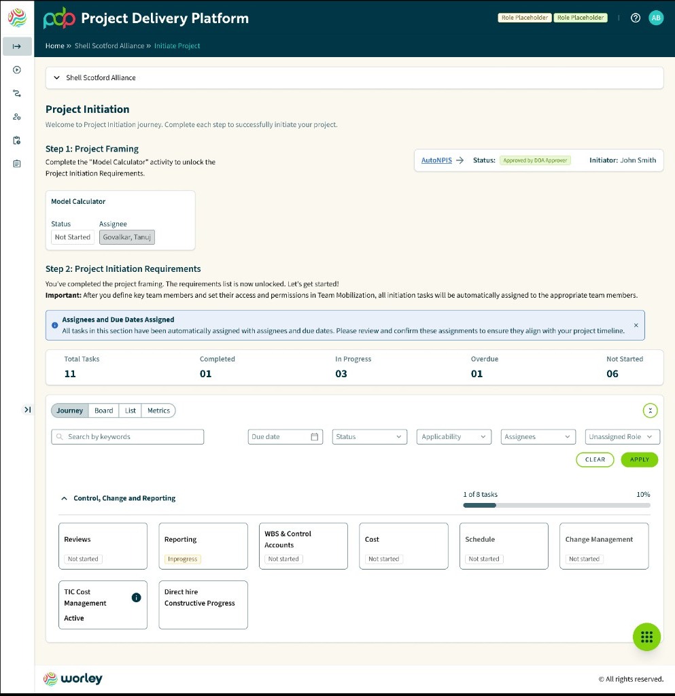The image size is (675, 696).
Task: Click the Worley logo atop the sidebar
Action: pos(17,18)
